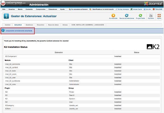Open the Menús menu
Image resolution: width=164 pixels, height=113 pixels.
click(x=20, y=9)
